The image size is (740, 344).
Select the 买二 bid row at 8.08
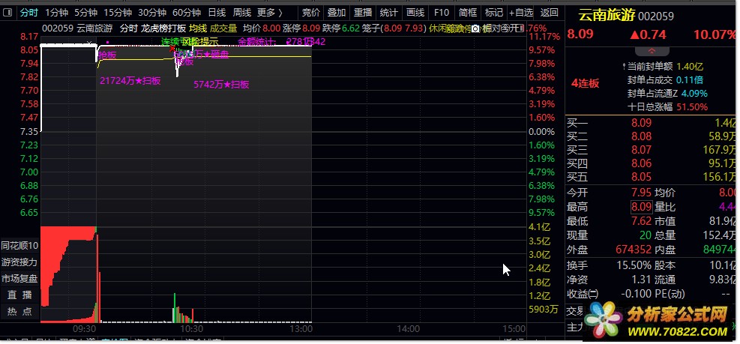coord(652,137)
